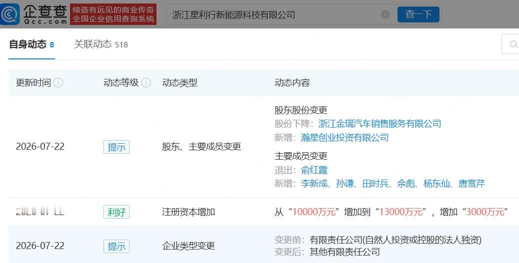Click the 主要成员变更 heading text

(301, 156)
